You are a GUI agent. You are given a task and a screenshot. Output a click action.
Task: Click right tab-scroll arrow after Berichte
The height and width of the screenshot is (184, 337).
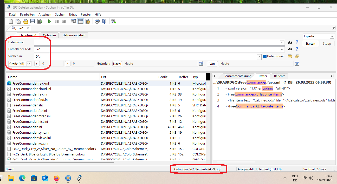pos(332,76)
